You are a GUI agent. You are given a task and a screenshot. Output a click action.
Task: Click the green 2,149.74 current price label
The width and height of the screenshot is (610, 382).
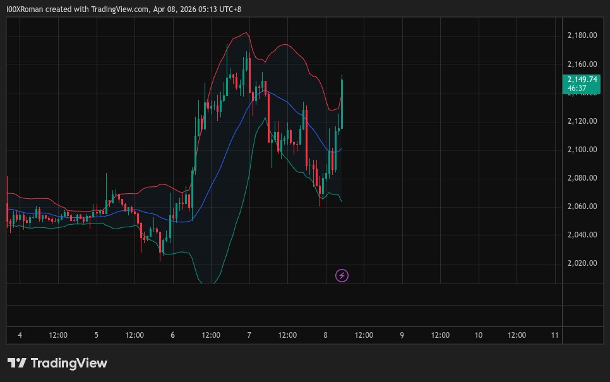[582, 80]
